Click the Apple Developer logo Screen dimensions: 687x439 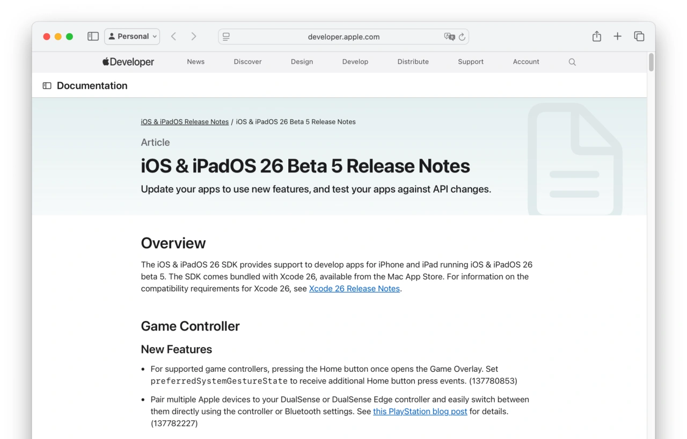pyautogui.click(x=128, y=62)
